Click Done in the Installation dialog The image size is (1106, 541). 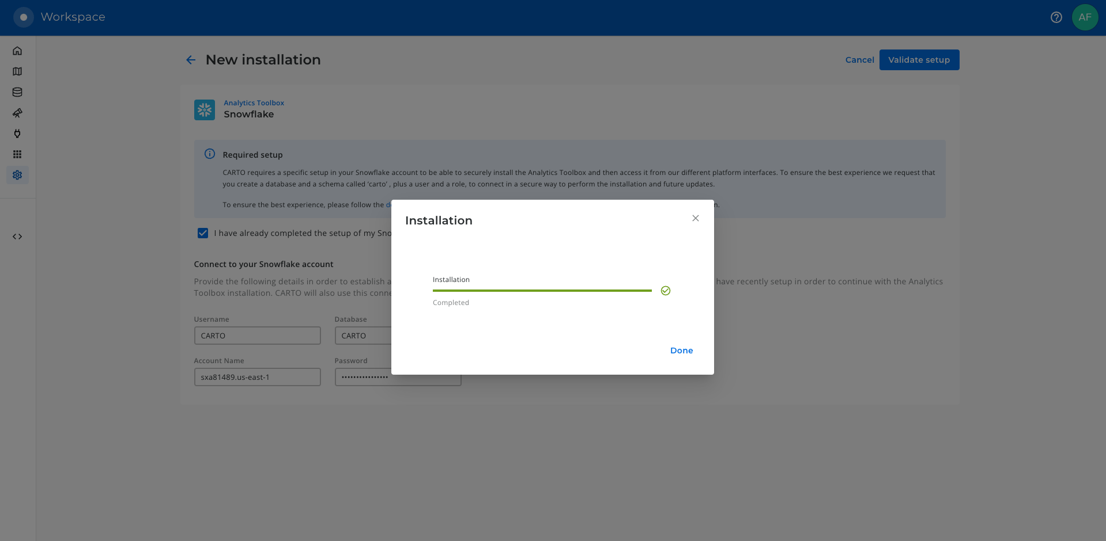[681, 350]
